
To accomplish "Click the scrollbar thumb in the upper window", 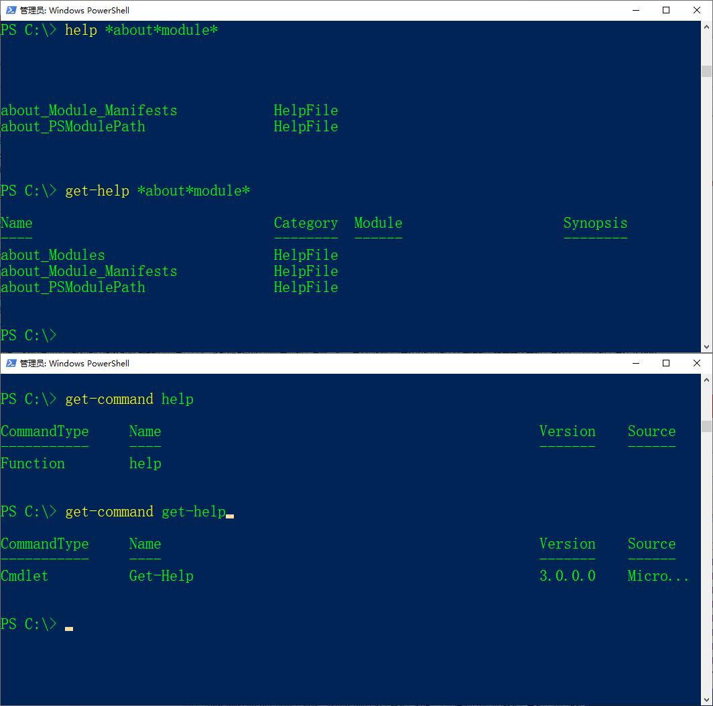I will pos(706,71).
